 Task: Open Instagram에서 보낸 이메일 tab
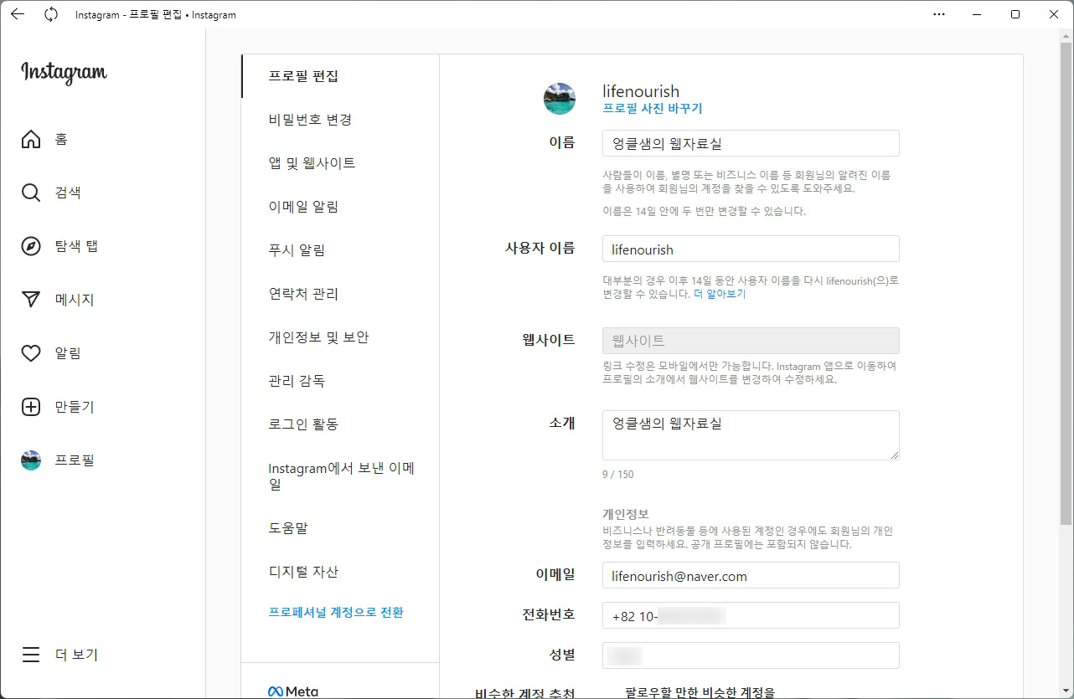(x=340, y=476)
